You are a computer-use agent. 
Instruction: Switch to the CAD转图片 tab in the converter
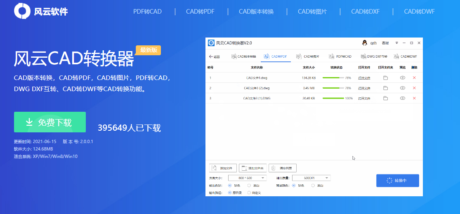308,56
